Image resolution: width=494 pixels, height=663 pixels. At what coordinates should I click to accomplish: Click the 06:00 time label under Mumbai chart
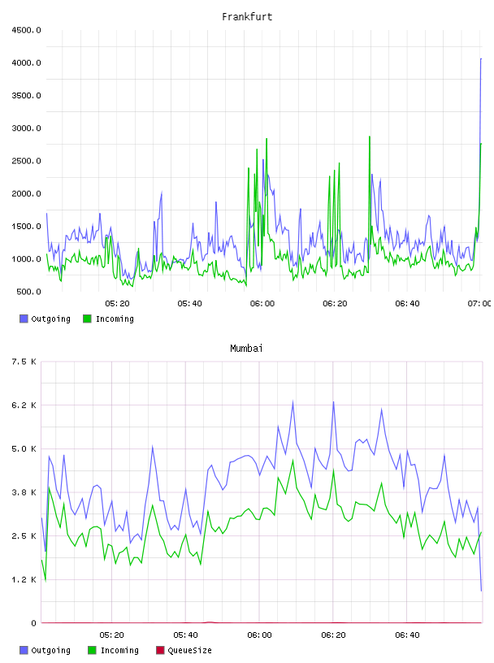(x=259, y=635)
